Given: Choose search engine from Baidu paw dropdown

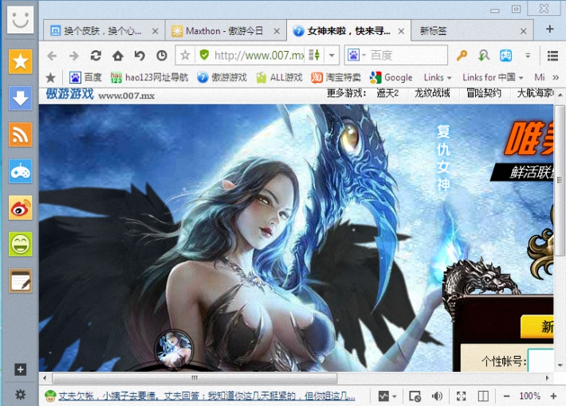Looking at the screenshot, I should (356, 55).
